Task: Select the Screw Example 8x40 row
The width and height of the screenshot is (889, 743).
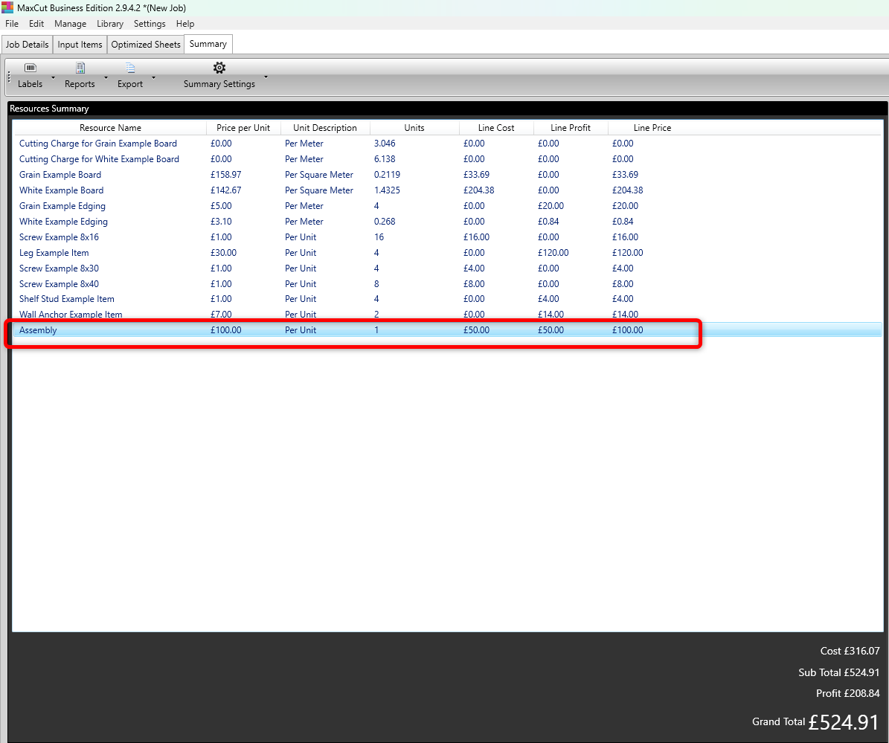Action: point(447,284)
